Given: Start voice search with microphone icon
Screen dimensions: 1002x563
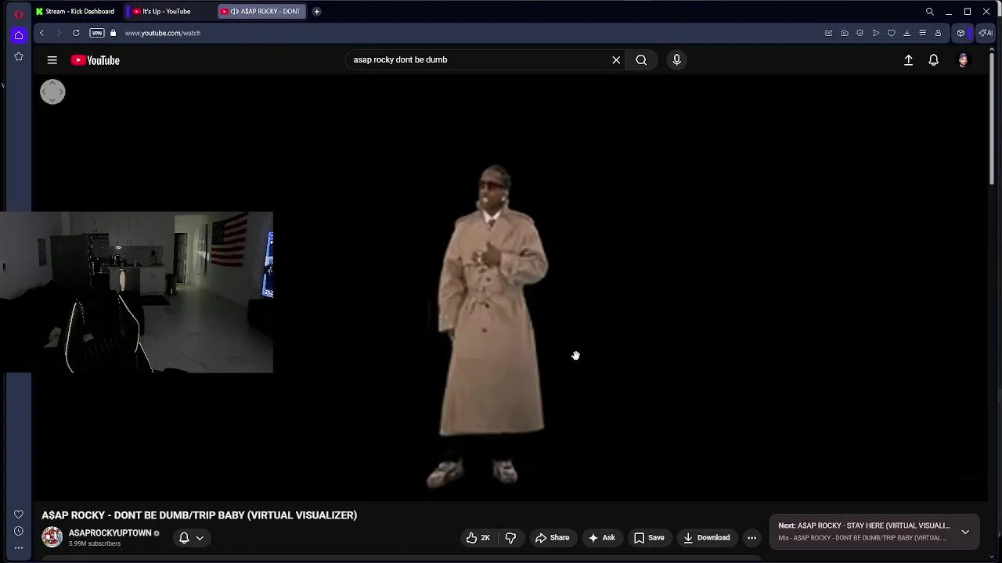Looking at the screenshot, I should tap(677, 59).
